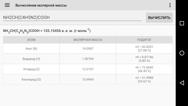Tap the Android recent apps square button

point(182,23)
